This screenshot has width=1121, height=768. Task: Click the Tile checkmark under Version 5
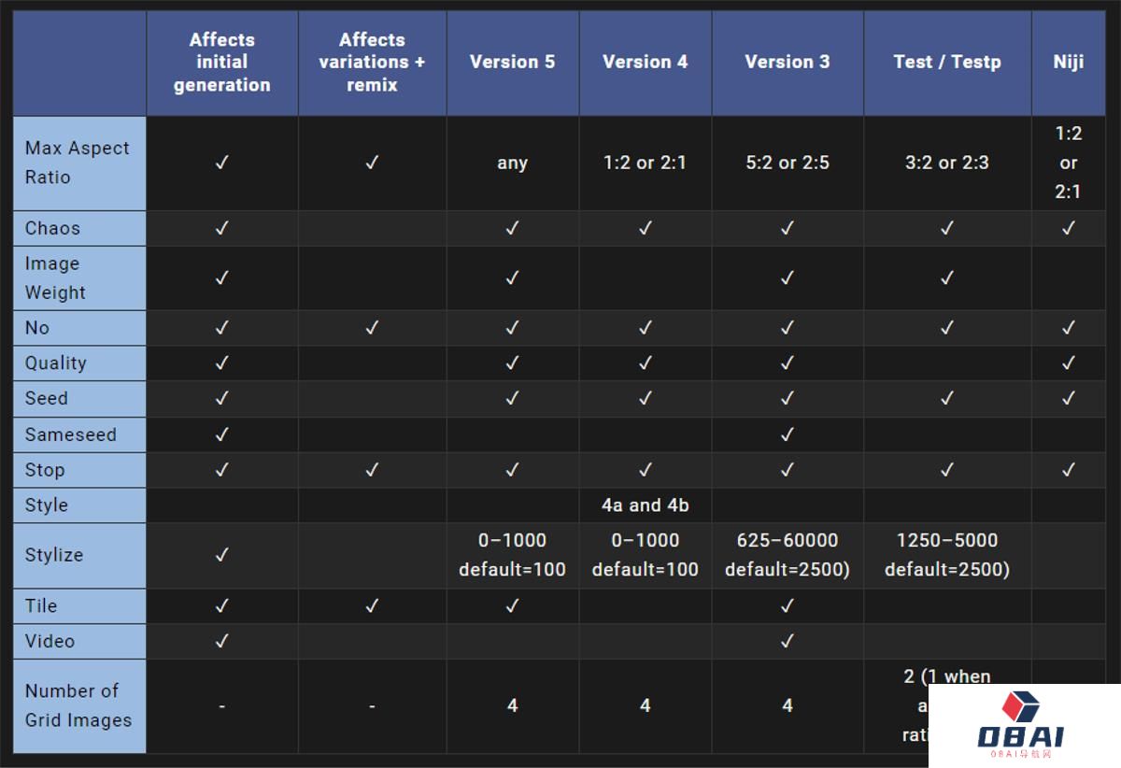point(512,605)
